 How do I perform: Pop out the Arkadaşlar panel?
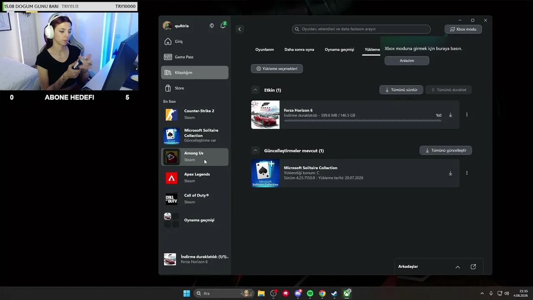coord(473,267)
